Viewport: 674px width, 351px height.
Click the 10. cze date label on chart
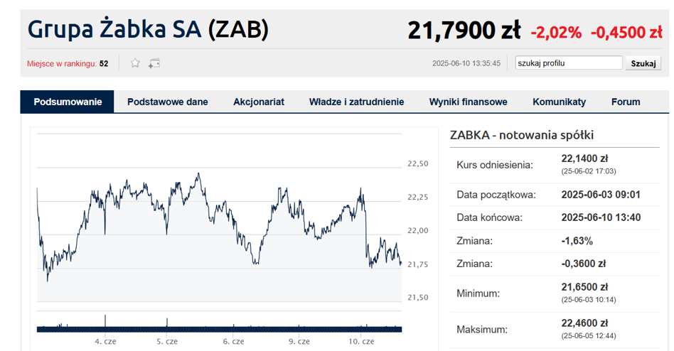coord(361,342)
